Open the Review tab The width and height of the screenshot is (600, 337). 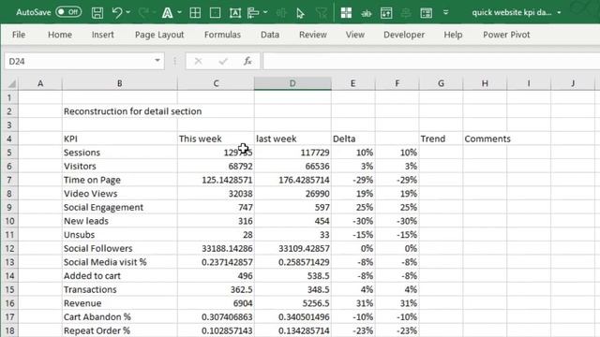pyautogui.click(x=312, y=35)
